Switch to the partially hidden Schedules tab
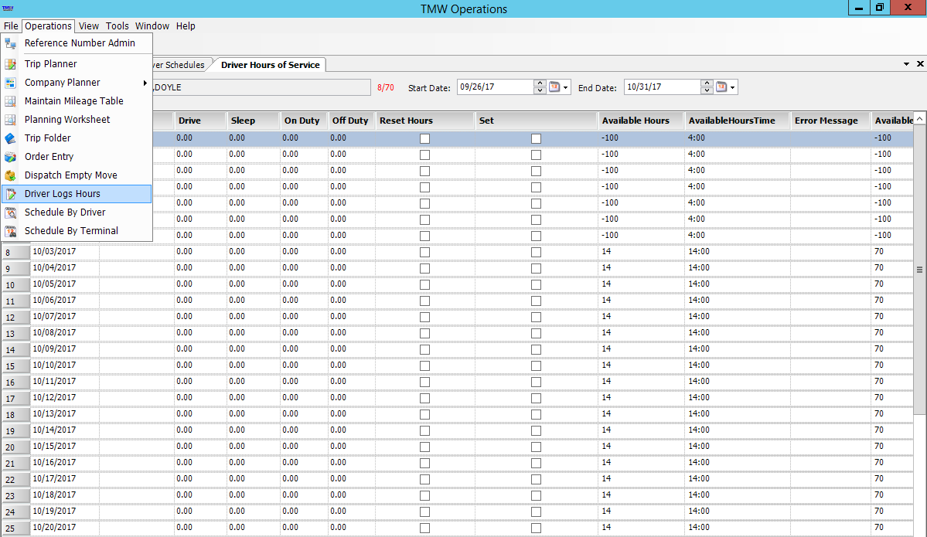The height and width of the screenshot is (537, 927). pos(179,65)
